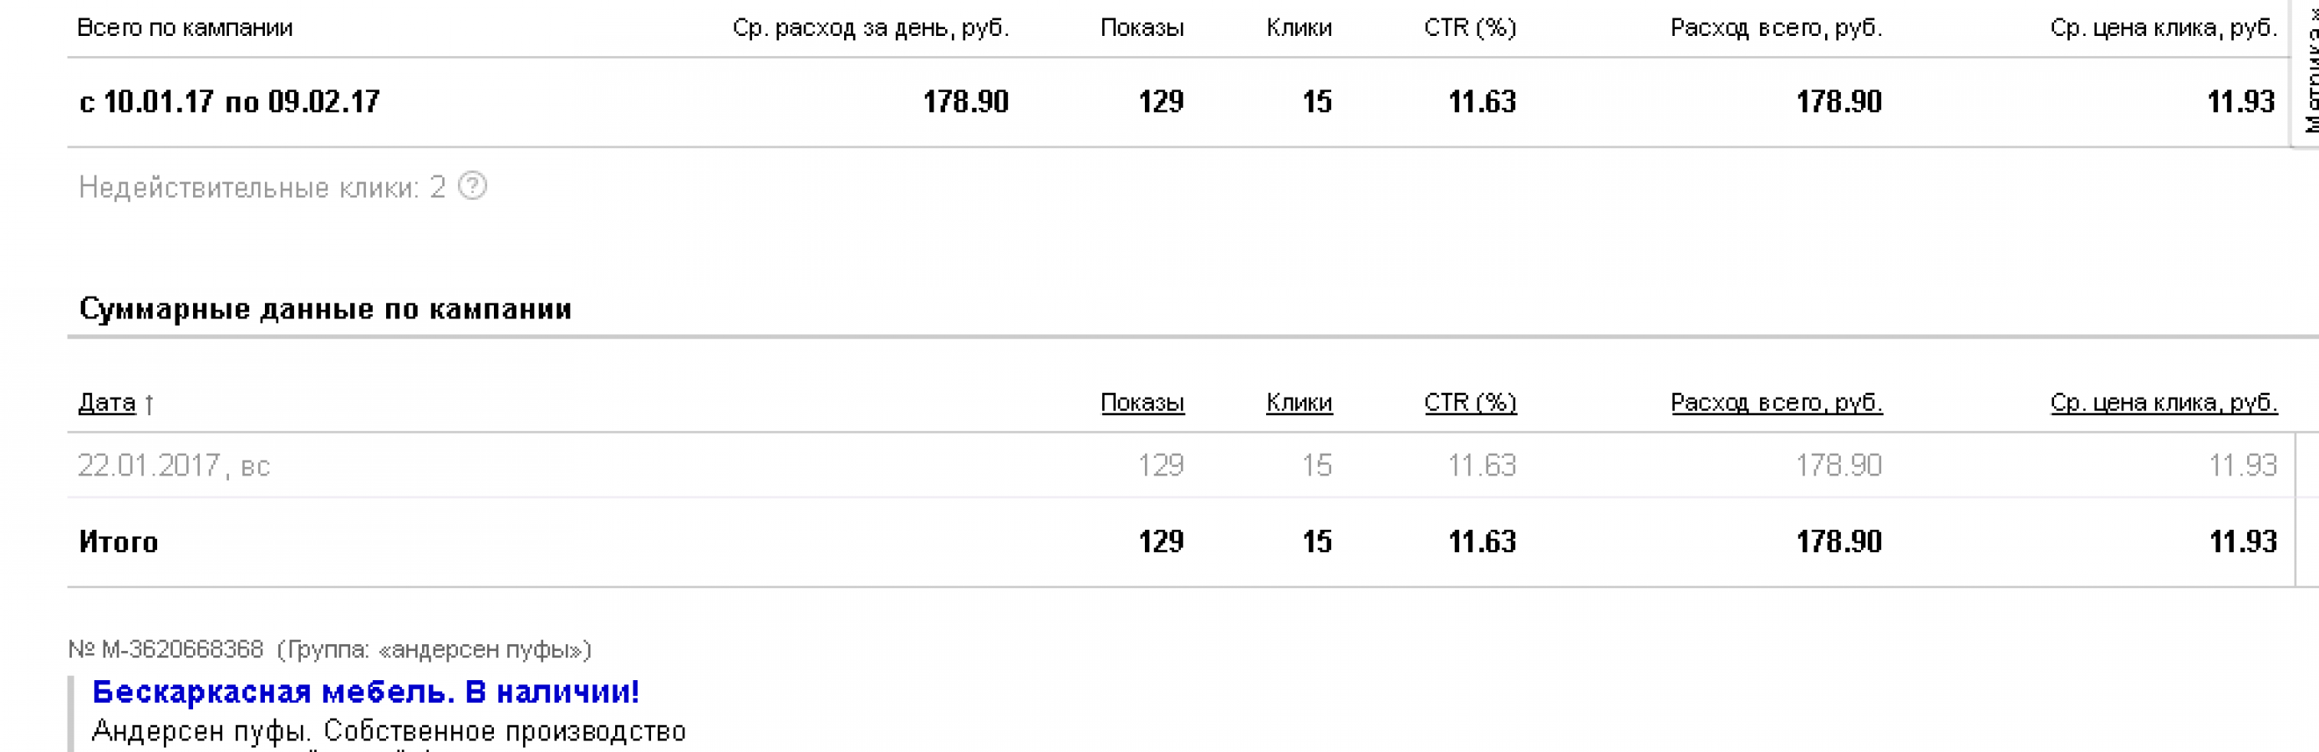
Task: Click ad description Андерсен пуфы. Собственное производство
Action: point(389,730)
